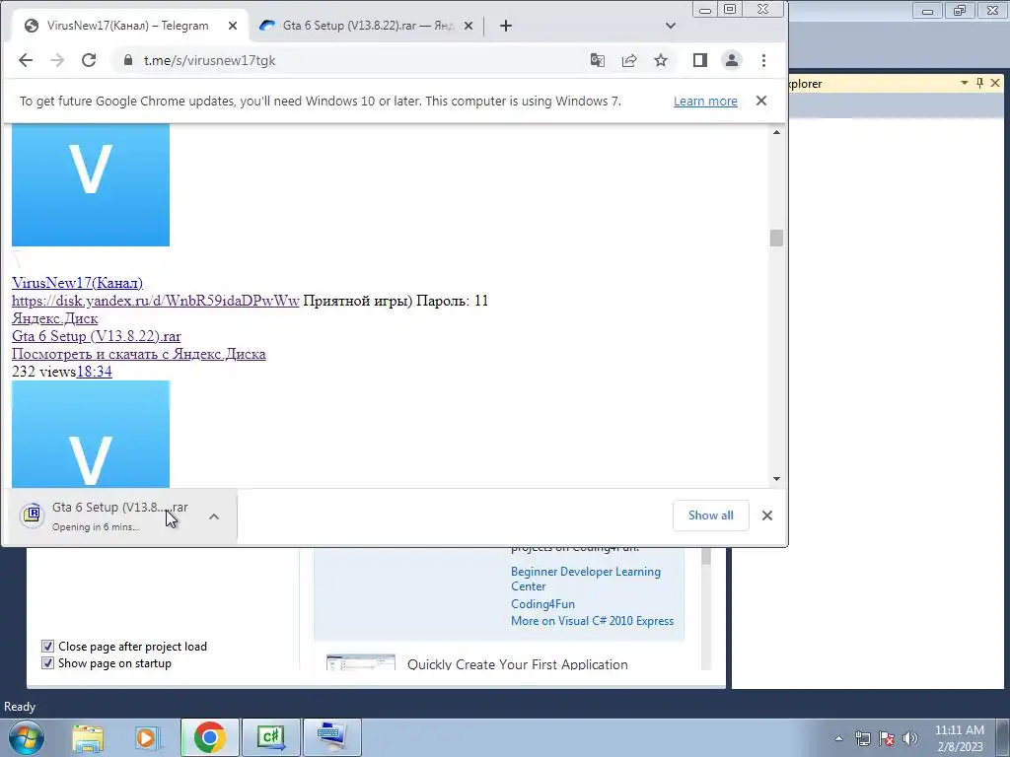Close the VirusNew17 Telegram tab
This screenshot has height=757, width=1010.
(233, 26)
